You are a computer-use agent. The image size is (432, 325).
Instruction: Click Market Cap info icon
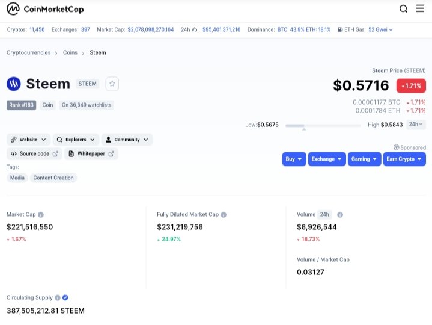(41, 215)
